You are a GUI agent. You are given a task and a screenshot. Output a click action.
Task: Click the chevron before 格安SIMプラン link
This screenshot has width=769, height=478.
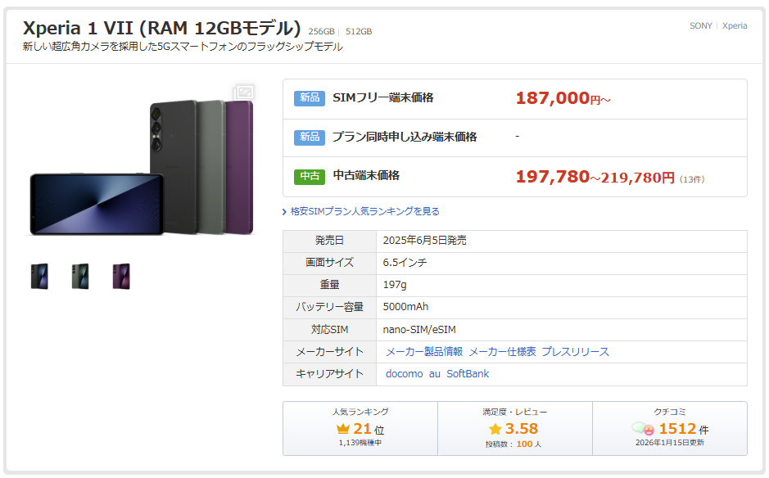[x=284, y=212]
